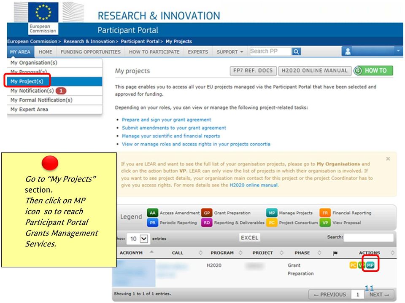
Task: Sort by ACRONYM column arrow
Action: [151, 252]
